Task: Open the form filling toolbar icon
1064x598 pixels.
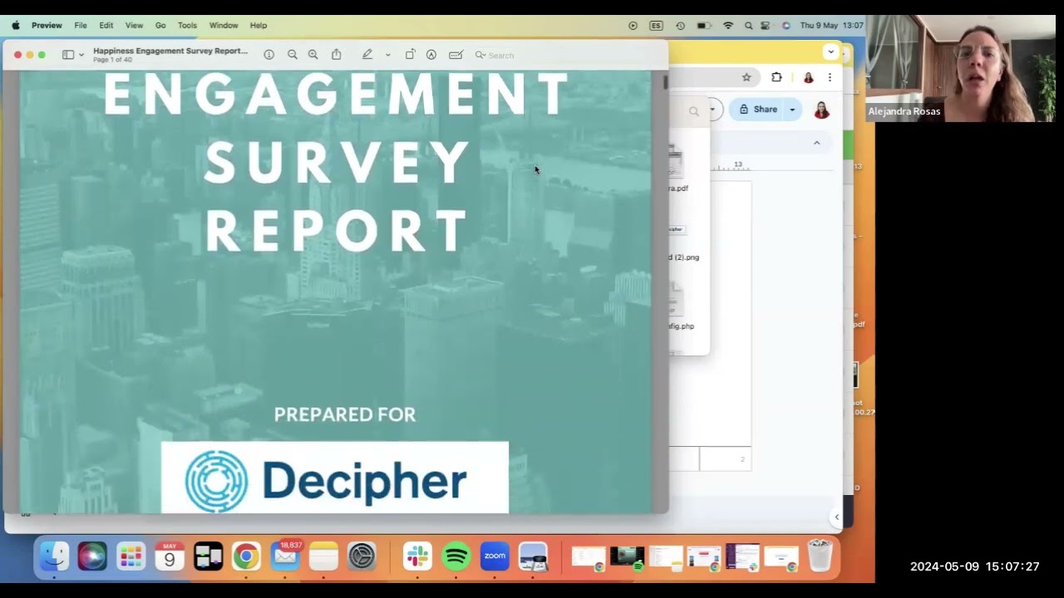Action: click(x=456, y=55)
